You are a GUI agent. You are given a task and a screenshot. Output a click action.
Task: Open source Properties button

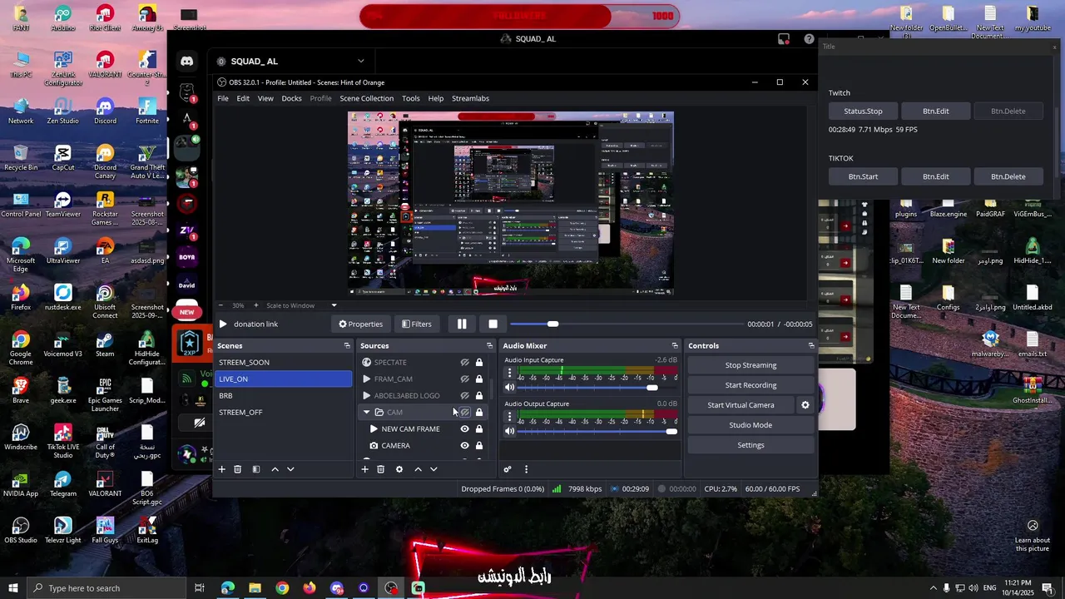point(361,324)
